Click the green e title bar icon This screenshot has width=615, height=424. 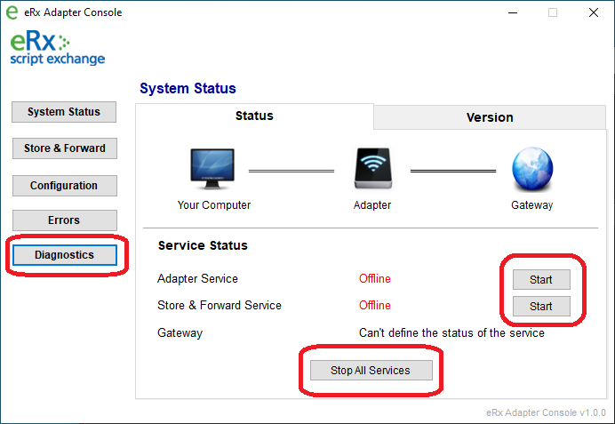pos(12,12)
